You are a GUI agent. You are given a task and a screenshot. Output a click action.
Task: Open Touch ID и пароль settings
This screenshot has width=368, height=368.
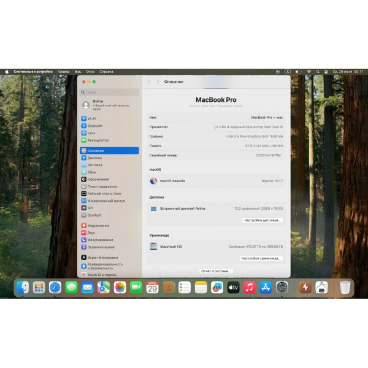[109, 275]
